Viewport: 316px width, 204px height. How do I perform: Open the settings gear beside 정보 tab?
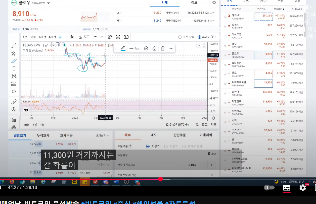coord(214,3)
